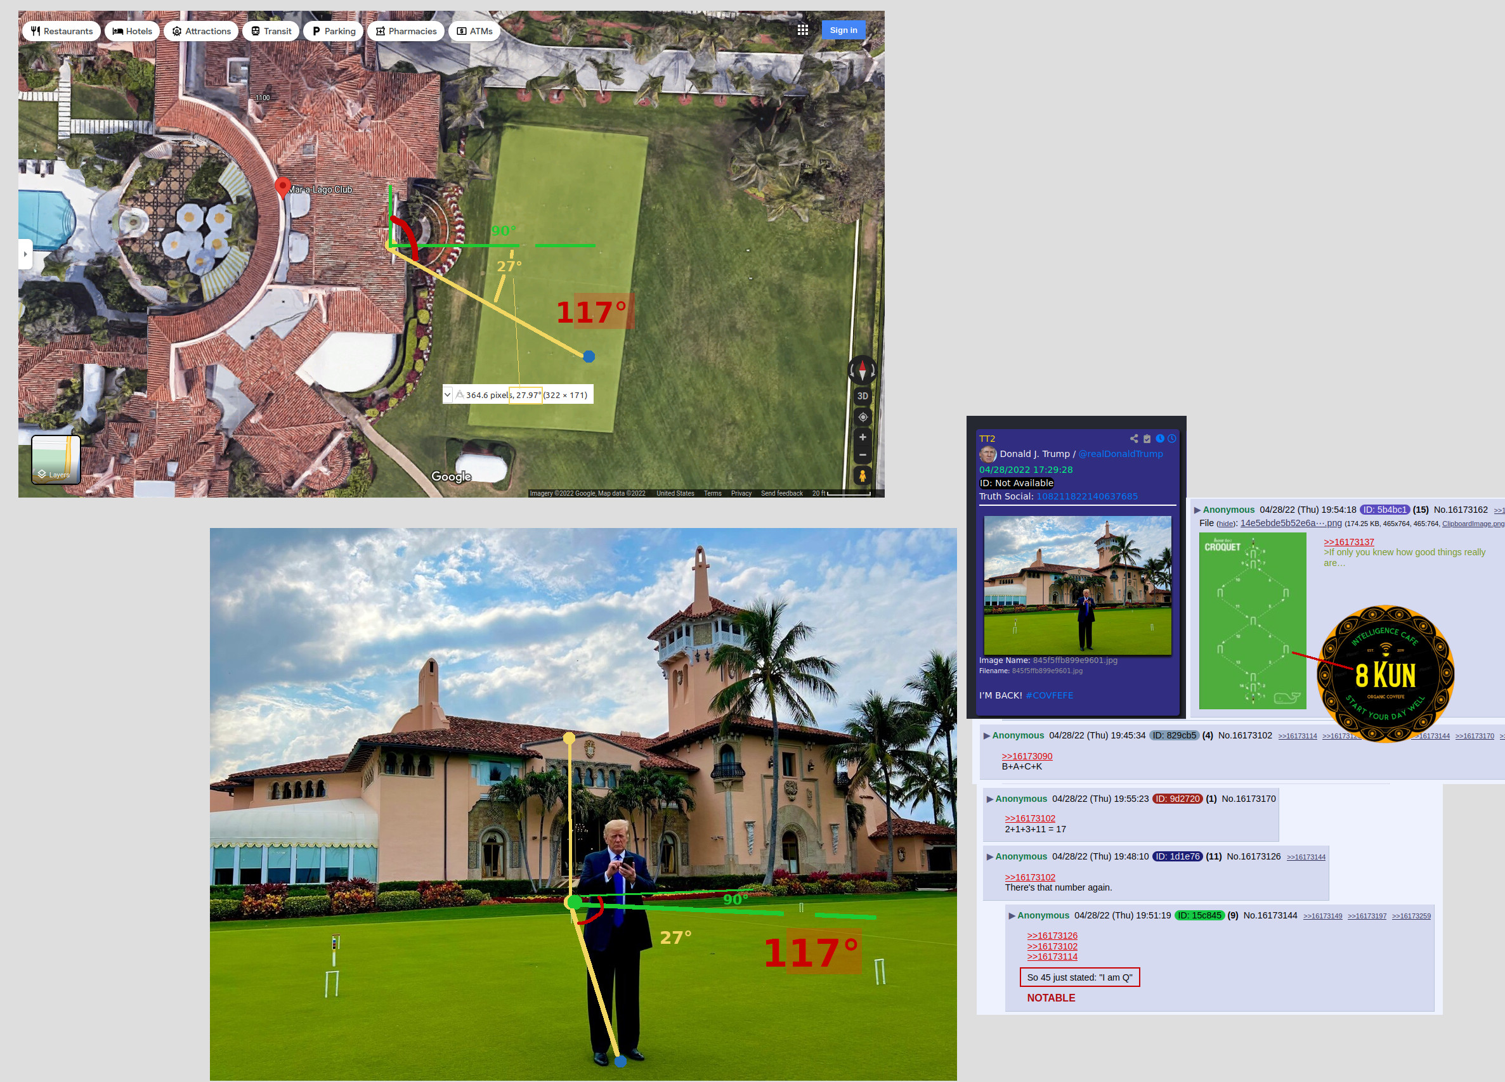The image size is (1505, 1082).
Task: Click the filled blue clock icon on TT2 card
Action: (1160, 439)
